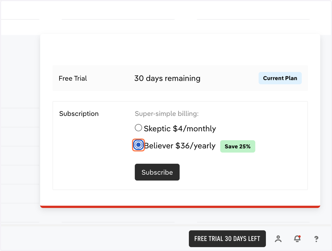Click the 'Skeptic $4/monthly' label text
The height and width of the screenshot is (251, 332).
click(180, 129)
